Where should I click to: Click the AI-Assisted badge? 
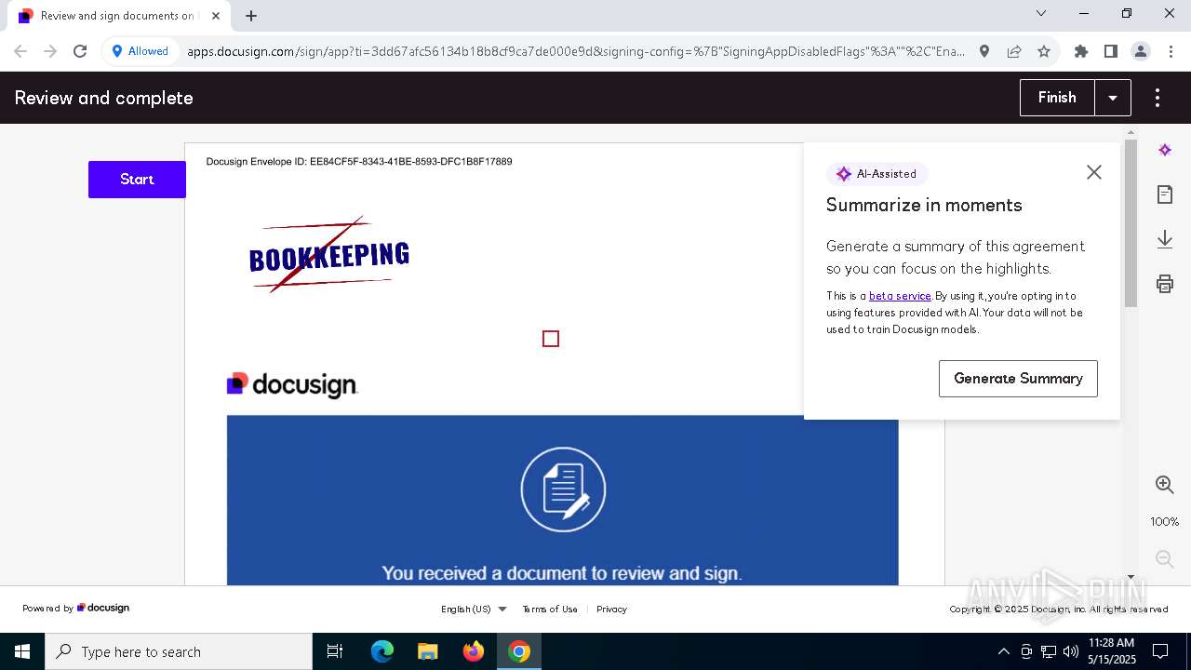pyautogui.click(x=877, y=174)
